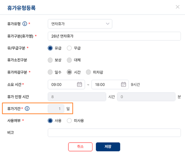Screen dimensions: 185x154
Task: Click the 취소 button
Action: [80, 147]
